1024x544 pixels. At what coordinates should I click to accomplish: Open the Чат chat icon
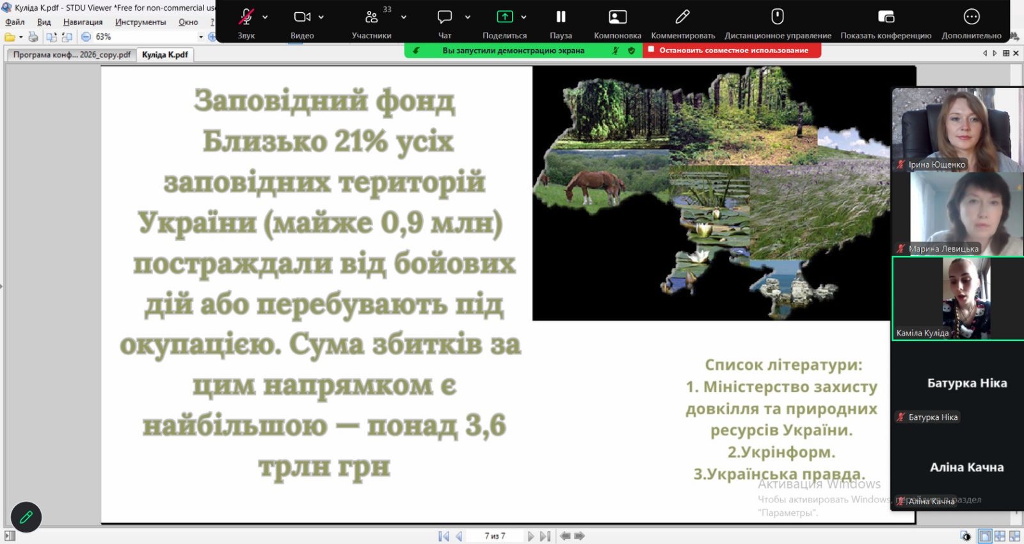click(x=444, y=17)
